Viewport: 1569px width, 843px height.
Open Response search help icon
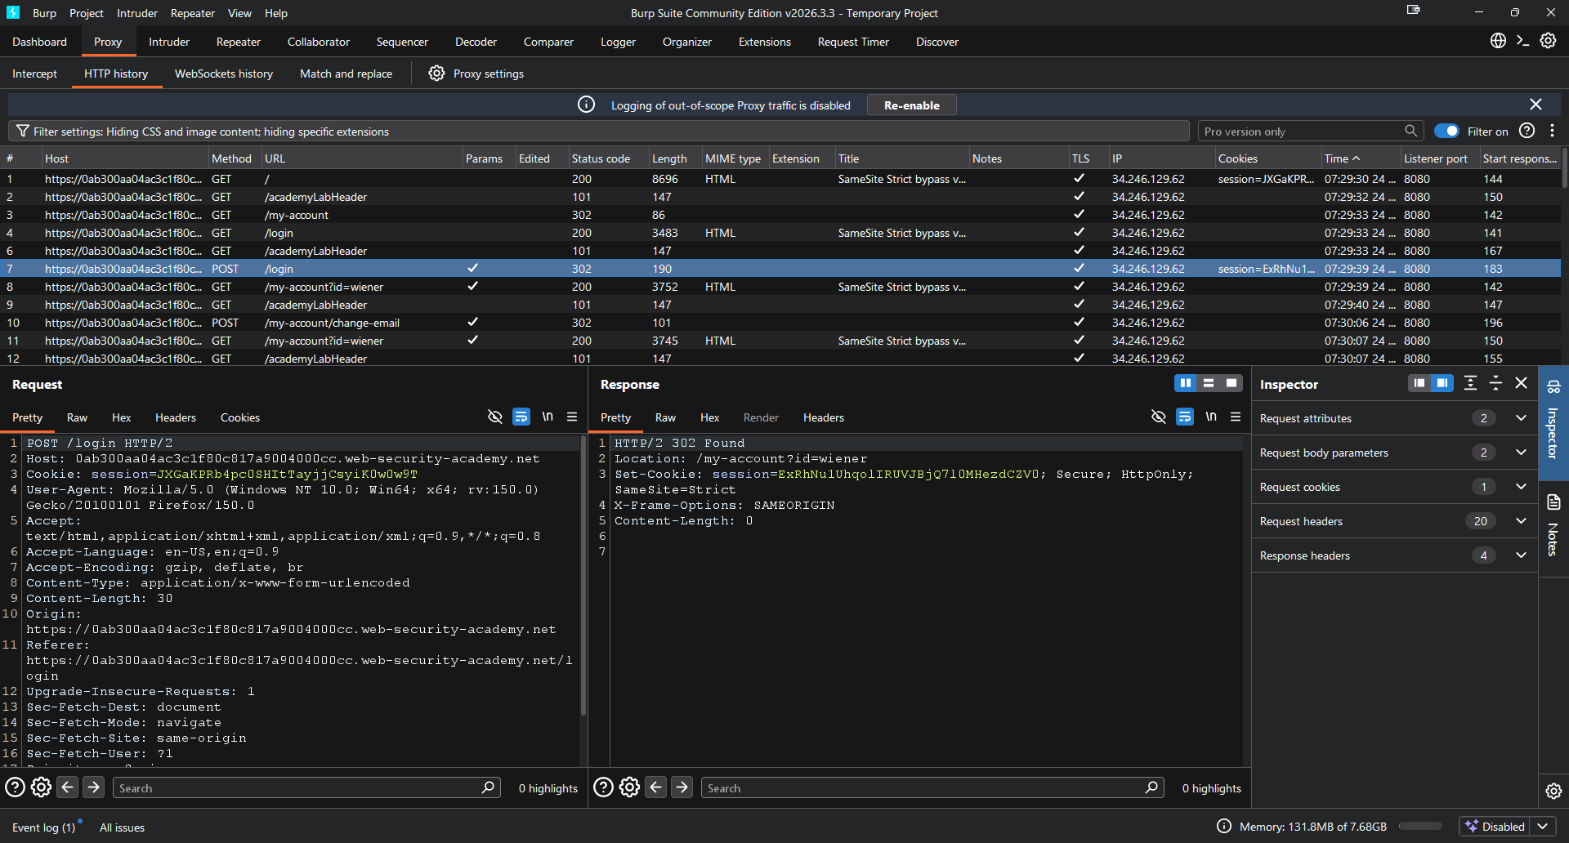[603, 787]
